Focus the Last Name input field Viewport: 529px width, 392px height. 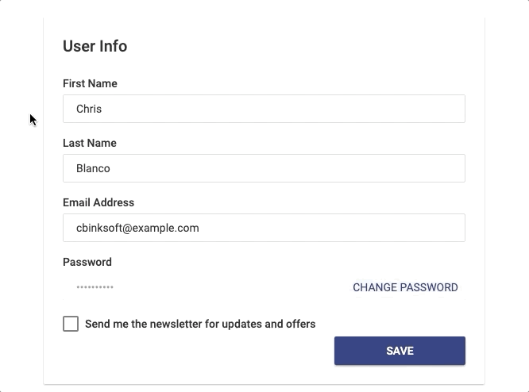tap(264, 168)
